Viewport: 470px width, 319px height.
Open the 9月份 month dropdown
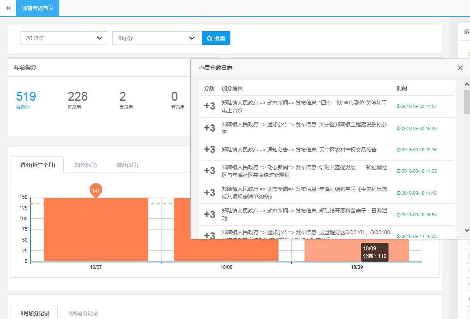tap(156, 38)
